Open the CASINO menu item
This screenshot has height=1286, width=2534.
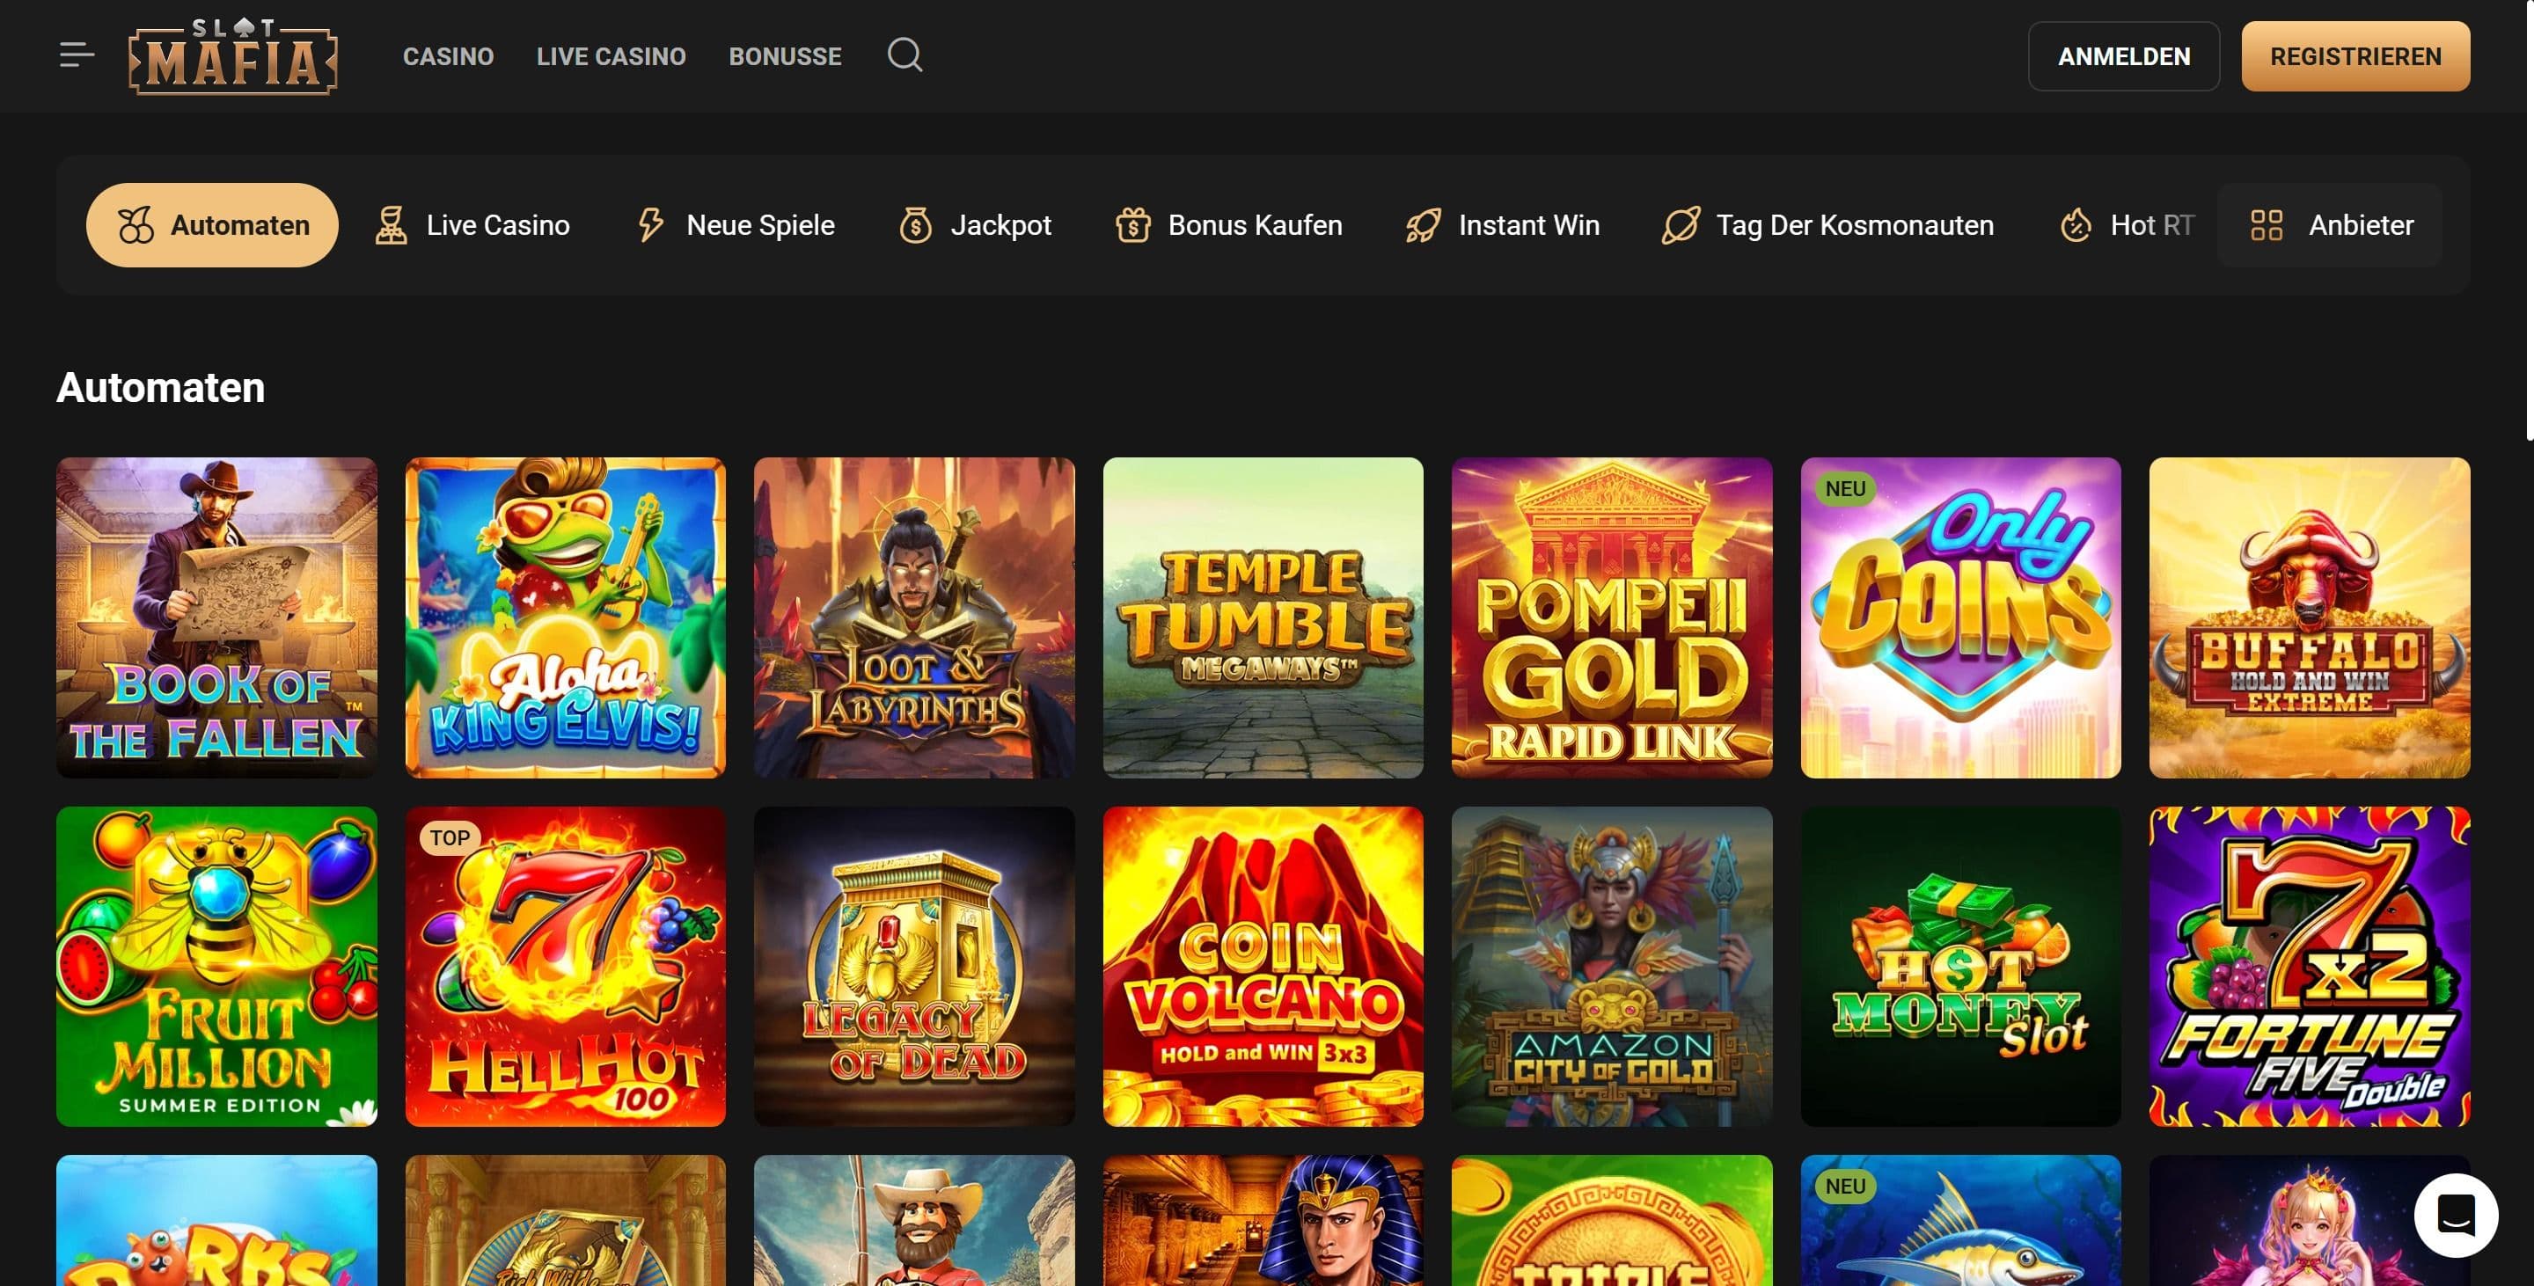click(448, 56)
